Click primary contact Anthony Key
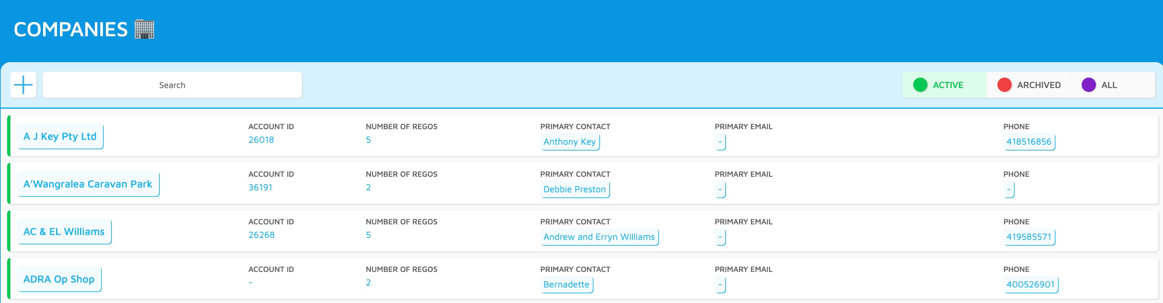1163x303 pixels. click(x=570, y=141)
